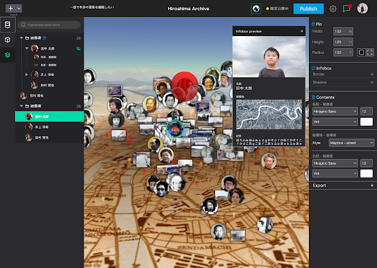Add an Infobox Border with plus
This screenshot has height=268, width=377.
pos(372,74)
